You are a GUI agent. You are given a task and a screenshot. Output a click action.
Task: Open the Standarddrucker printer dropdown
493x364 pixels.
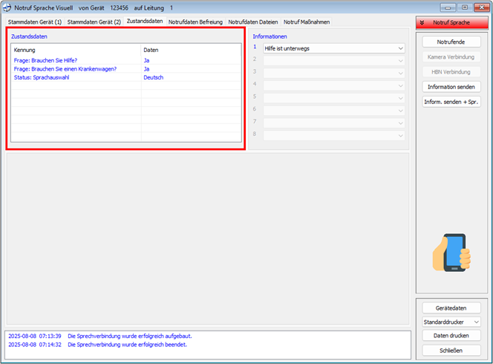click(451, 322)
